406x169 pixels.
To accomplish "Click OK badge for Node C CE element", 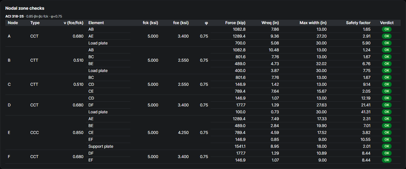I will click(x=387, y=91).
